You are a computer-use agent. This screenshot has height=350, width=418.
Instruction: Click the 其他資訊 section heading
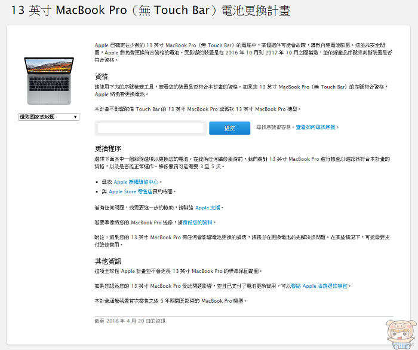pyautogui.click(x=108, y=261)
